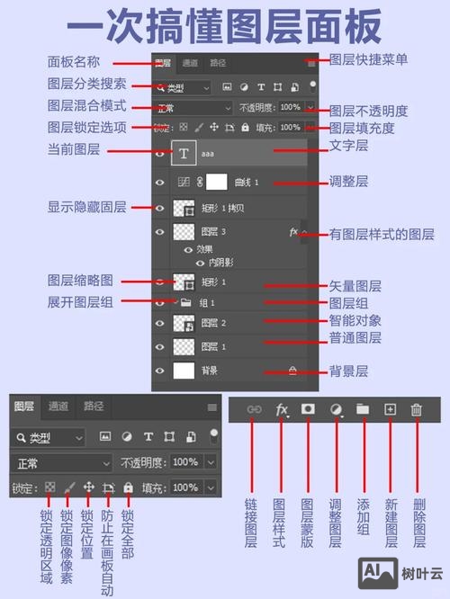Select layer named 图层 3
The width and height of the screenshot is (450, 599).
(213, 231)
